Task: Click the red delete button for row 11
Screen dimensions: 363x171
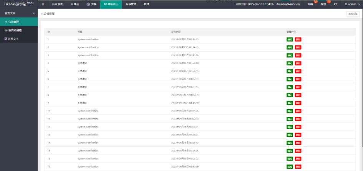Action: click(298, 119)
